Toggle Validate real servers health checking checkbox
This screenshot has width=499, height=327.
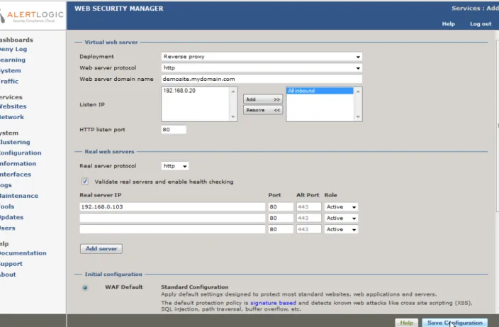coord(84,182)
